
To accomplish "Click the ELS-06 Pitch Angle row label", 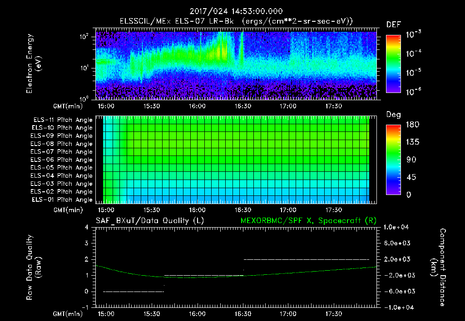I will pyautogui.click(x=62, y=160).
